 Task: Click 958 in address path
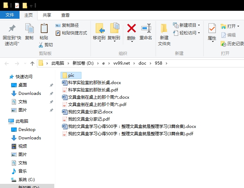pyautogui.click(x=158, y=63)
